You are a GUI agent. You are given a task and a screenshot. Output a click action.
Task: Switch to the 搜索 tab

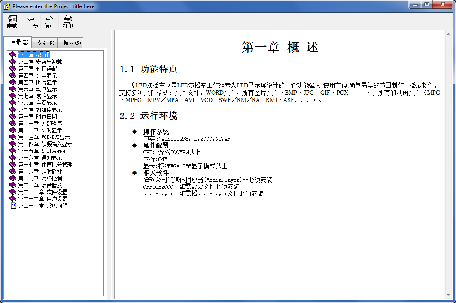click(x=72, y=43)
